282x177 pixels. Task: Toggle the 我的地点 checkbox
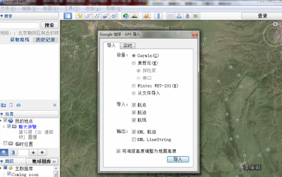5,121
